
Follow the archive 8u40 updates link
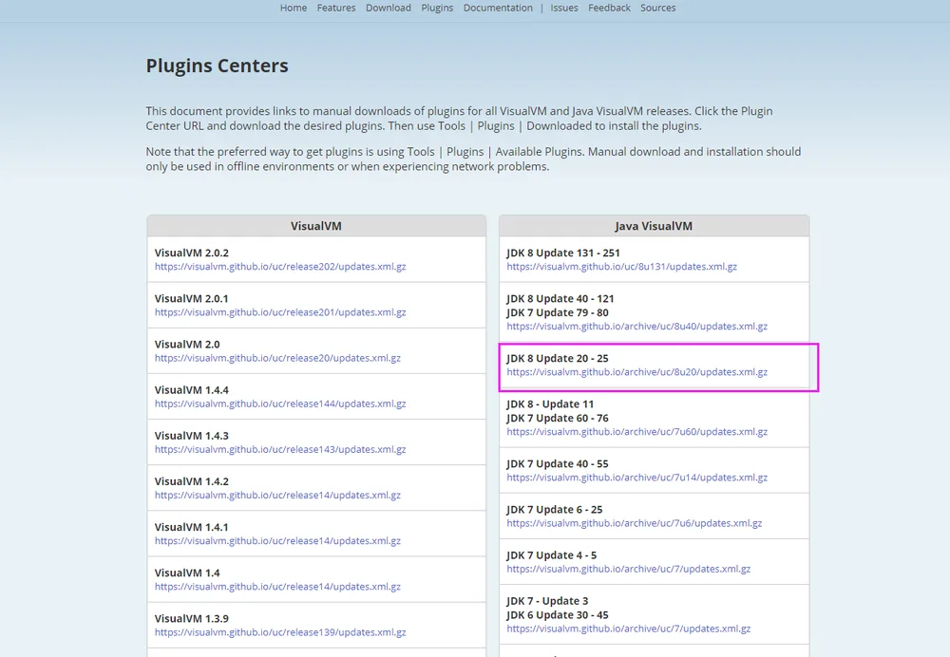(636, 327)
